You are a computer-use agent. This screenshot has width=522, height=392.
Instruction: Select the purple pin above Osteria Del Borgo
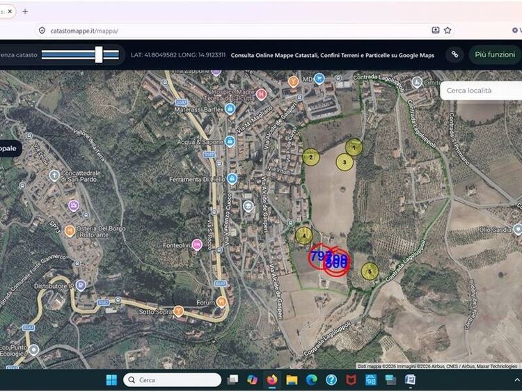74,206
